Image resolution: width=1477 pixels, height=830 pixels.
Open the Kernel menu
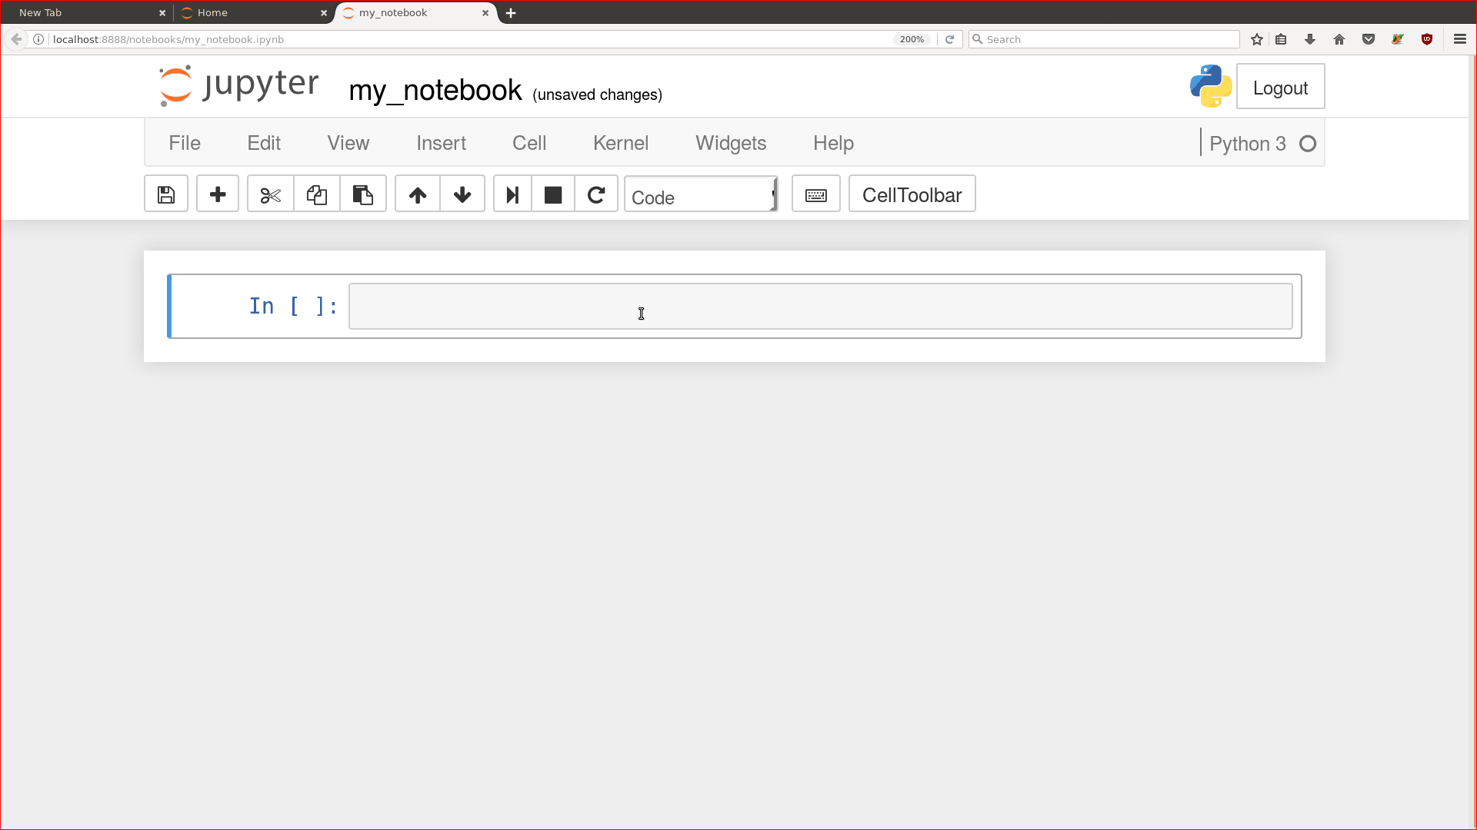621,143
